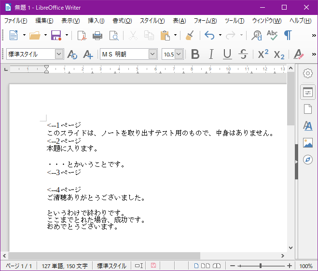Open the sidebar Gallery panel

[307, 143]
